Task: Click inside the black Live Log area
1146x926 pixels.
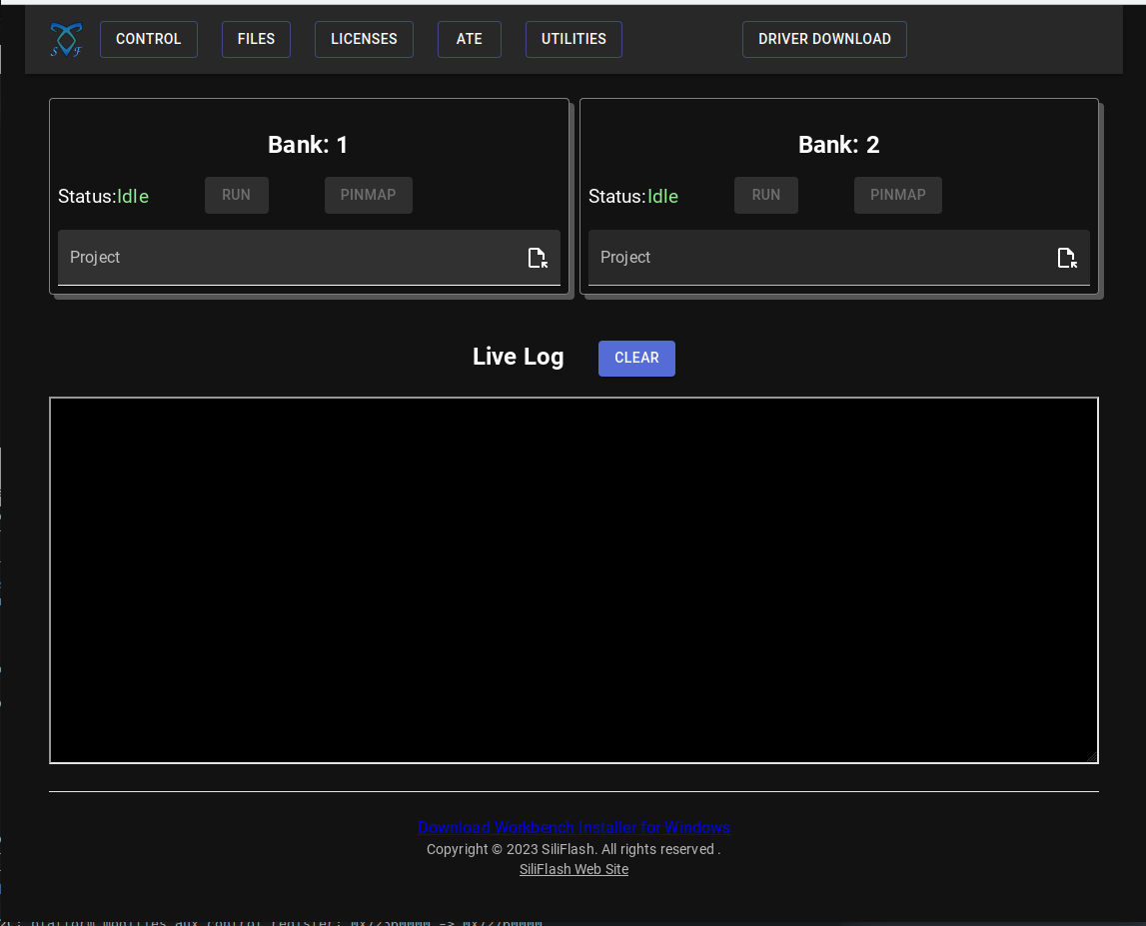Action: (x=573, y=579)
